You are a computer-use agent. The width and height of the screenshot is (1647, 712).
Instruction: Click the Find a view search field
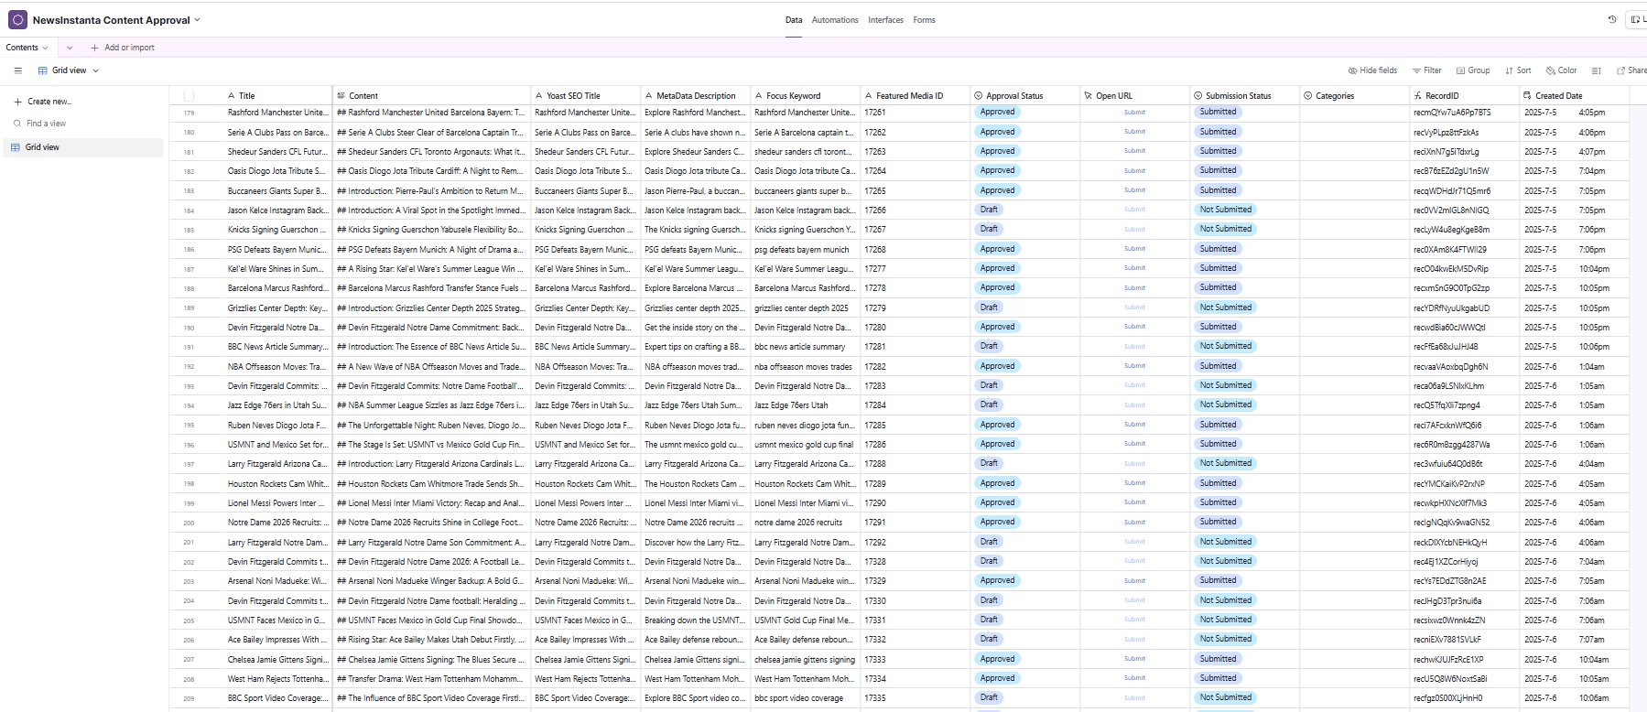(83, 124)
